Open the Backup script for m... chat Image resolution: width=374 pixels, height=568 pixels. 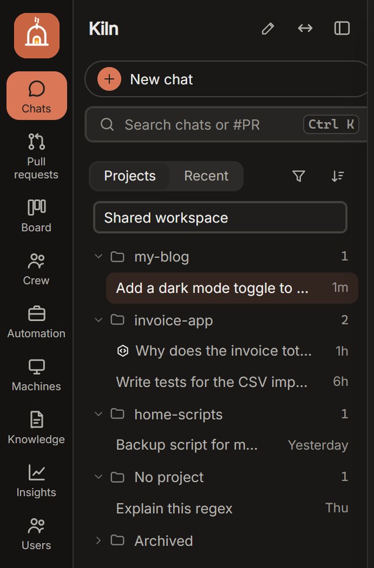coord(232,445)
